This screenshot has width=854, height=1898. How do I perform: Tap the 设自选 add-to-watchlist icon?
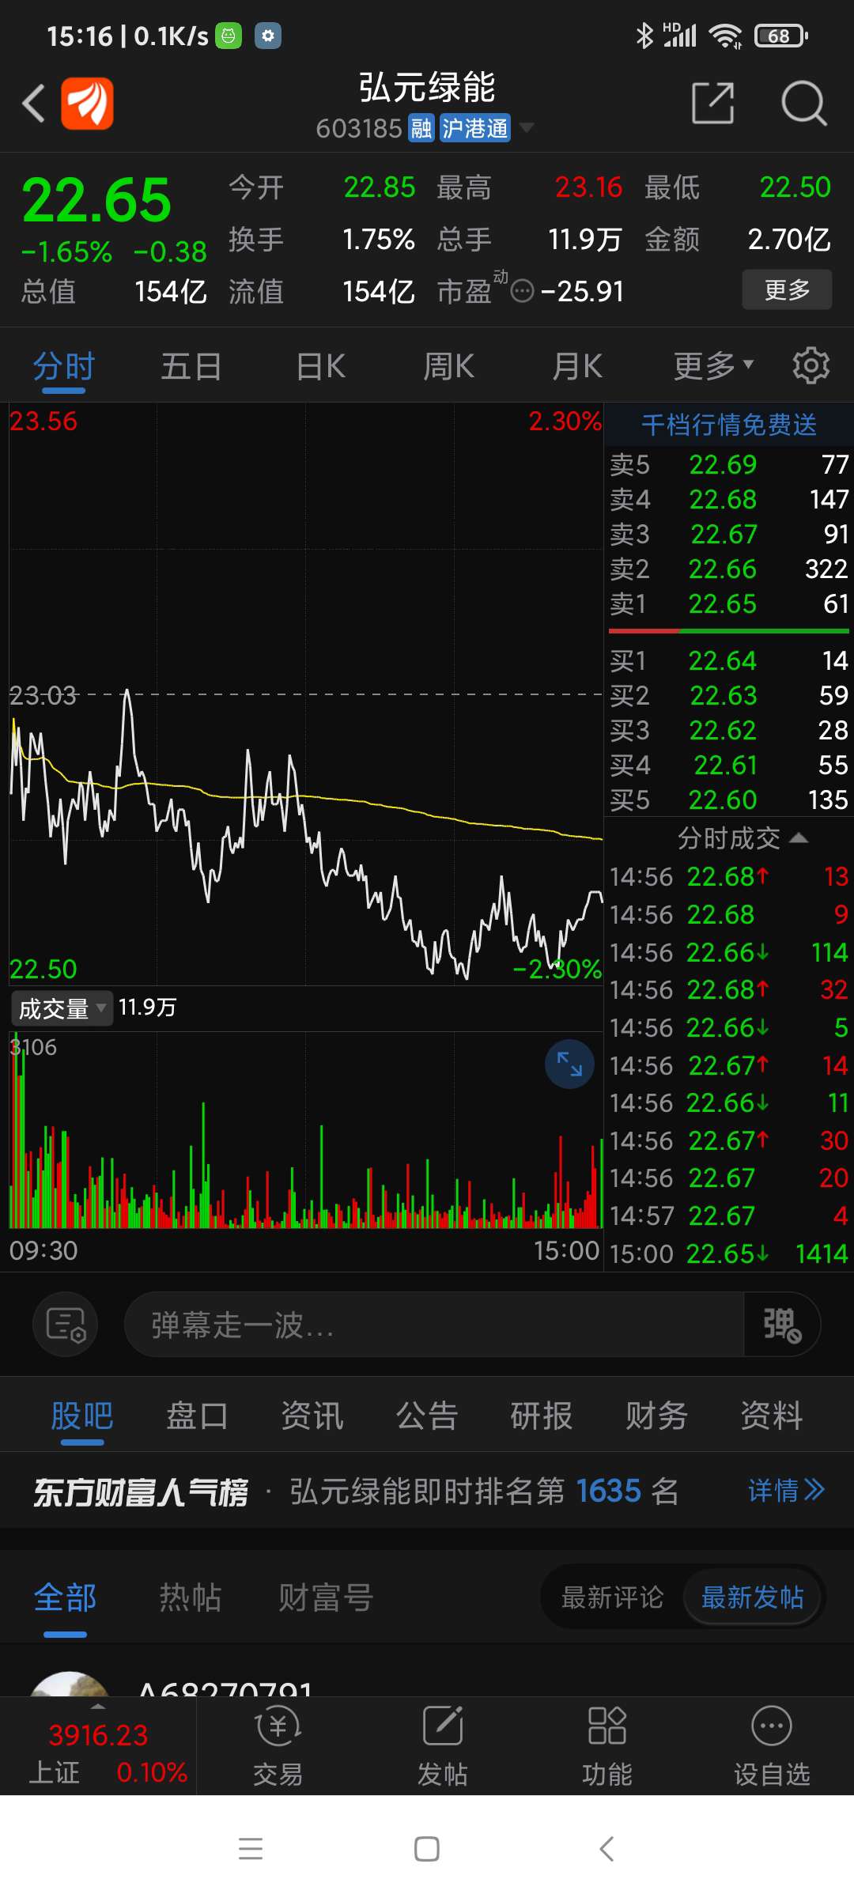point(772,1746)
